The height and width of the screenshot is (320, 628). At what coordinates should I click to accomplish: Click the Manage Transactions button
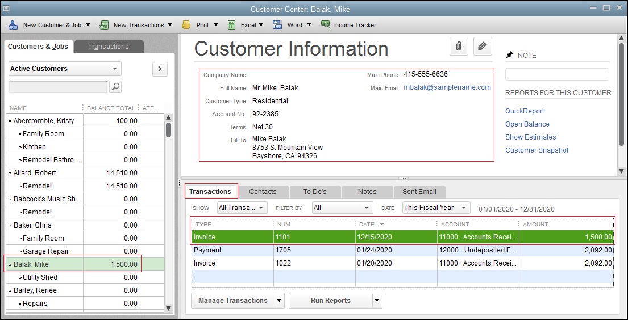click(232, 301)
